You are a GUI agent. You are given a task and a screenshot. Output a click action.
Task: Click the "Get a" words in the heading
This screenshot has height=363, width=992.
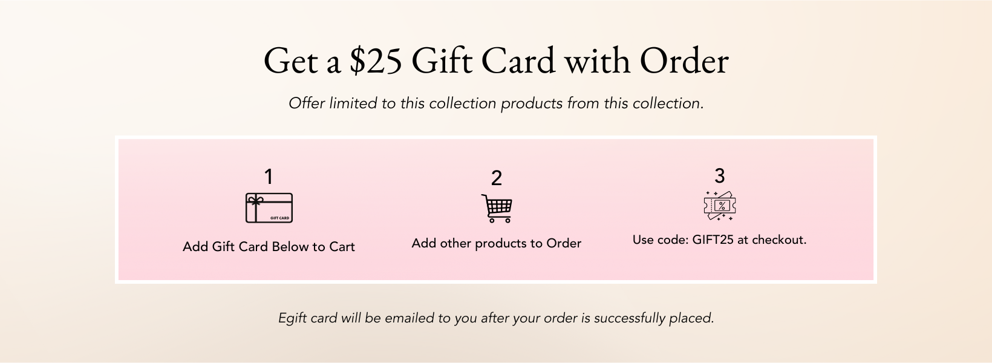pyautogui.click(x=302, y=61)
